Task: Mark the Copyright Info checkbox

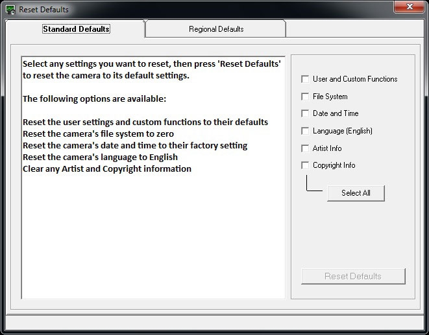Action: (x=305, y=165)
